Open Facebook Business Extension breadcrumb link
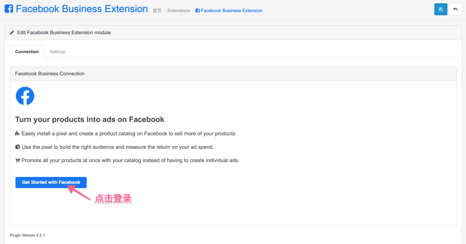The width and height of the screenshot is (466, 244). (232, 11)
